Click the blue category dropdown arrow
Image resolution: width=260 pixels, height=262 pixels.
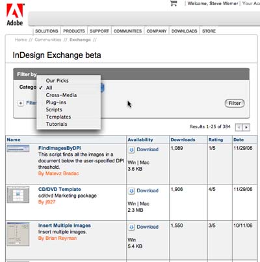click(102, 88)
